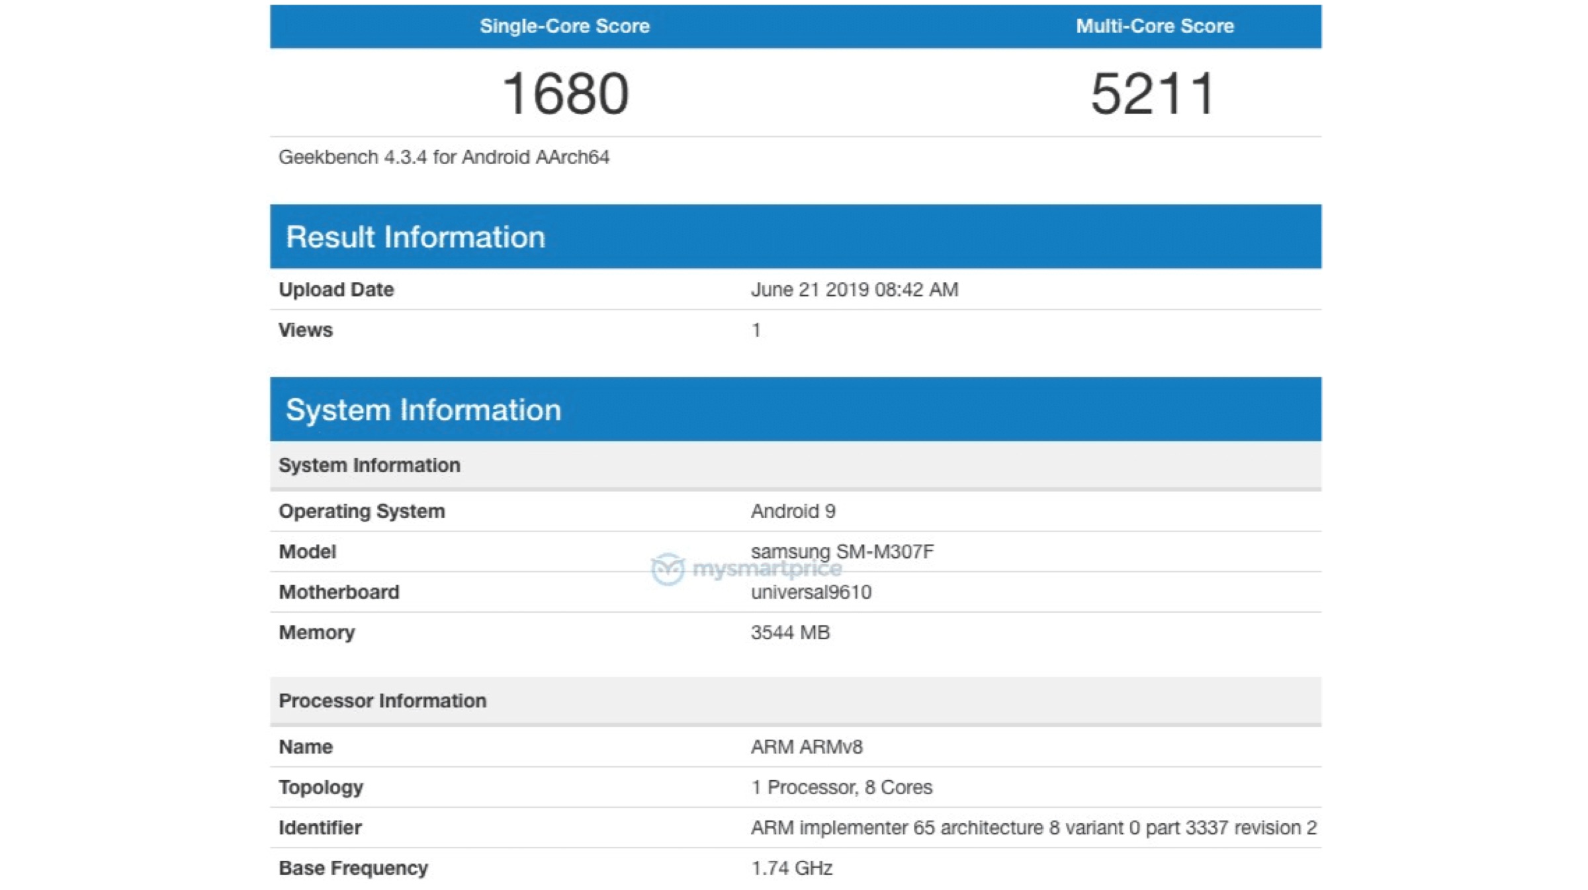The width and height of the screenshot is (1588, 890).
Task: Click the gray System Information subheader
Action: click(x=369, y=465)
